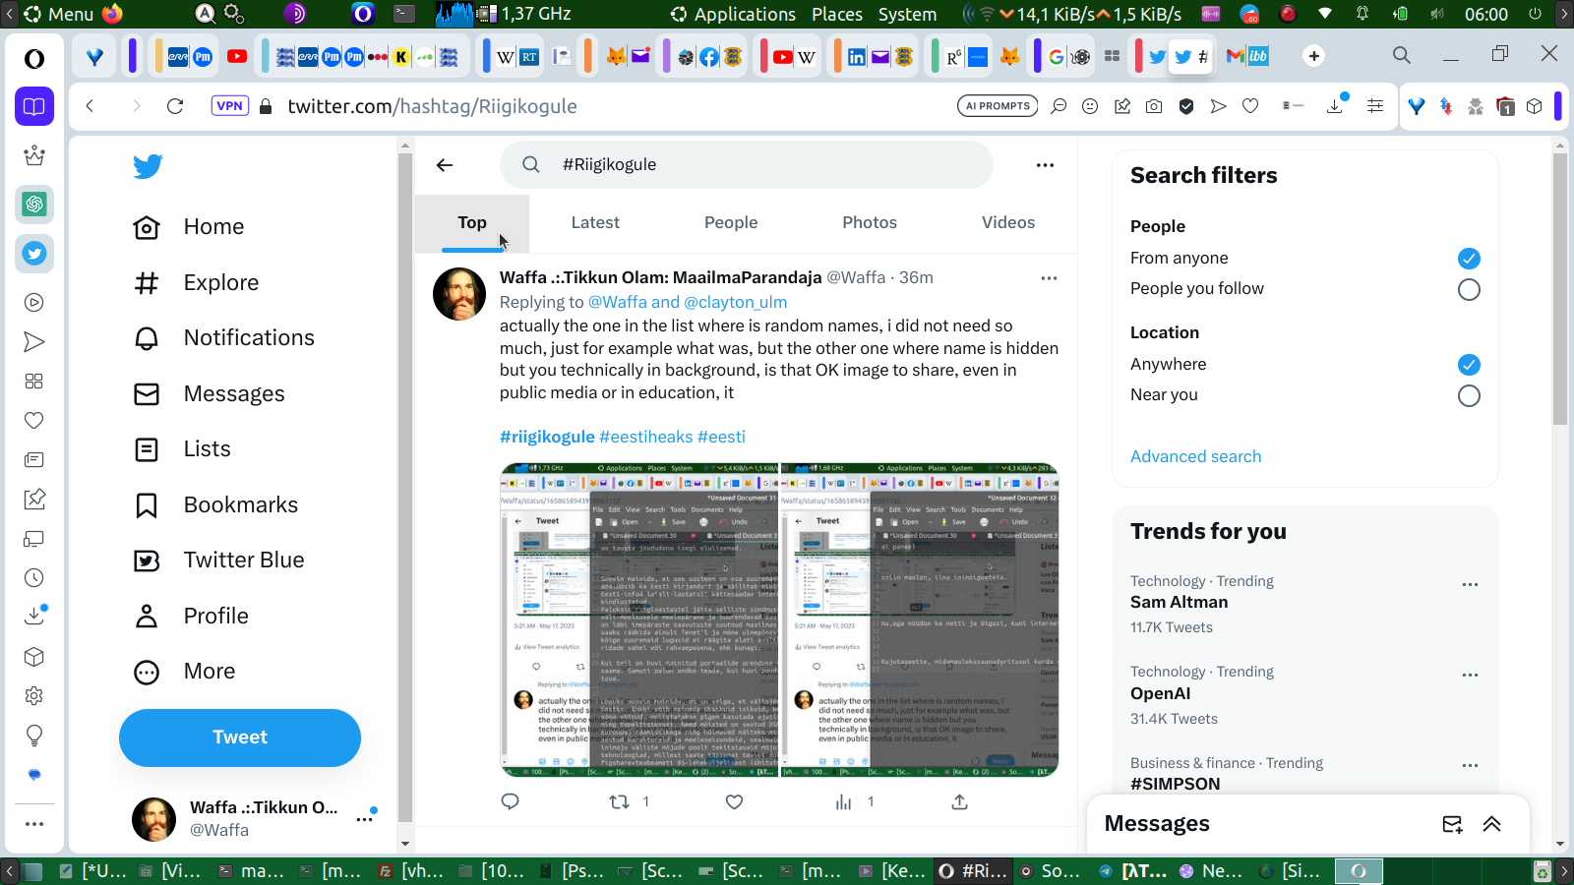Switch to the People tab
Screen dimensions: 1574x885
pos(731,223)
